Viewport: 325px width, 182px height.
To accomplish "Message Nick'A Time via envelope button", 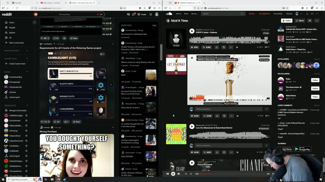I will coord(310,20).
